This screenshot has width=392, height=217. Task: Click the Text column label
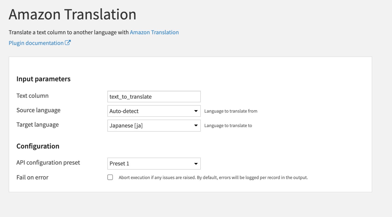[x=32, y=96]
